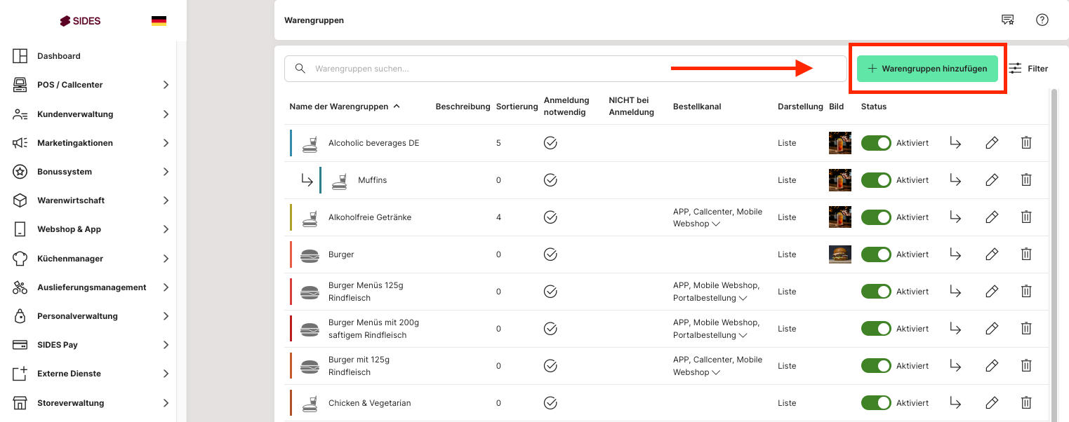
Task: Edit Muffins with its pencil icon
Action: [991, 180]
